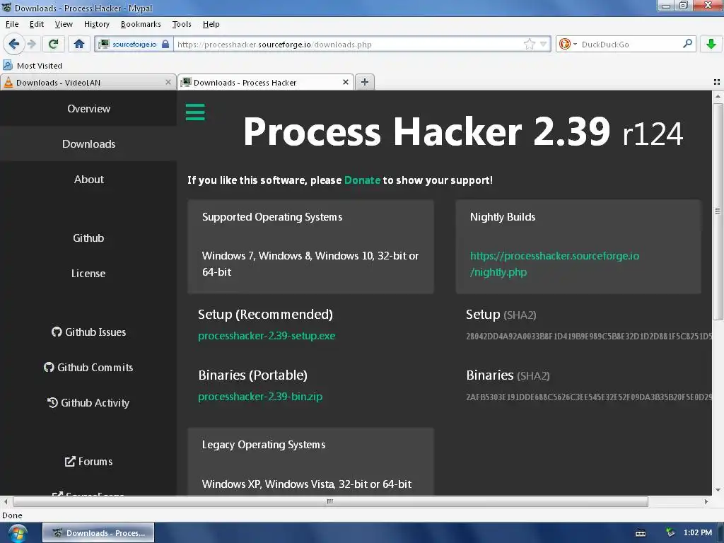Open the Help menu
The image size is (724, 543).
211,24
